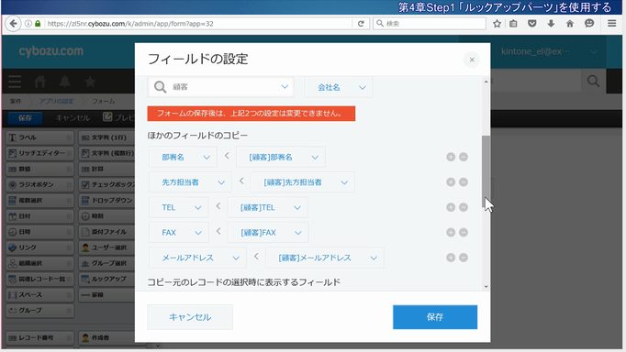Viewport: 626px width, 352px height.
Task: Select the ラベル field part
Action: (x=39, y=137)
